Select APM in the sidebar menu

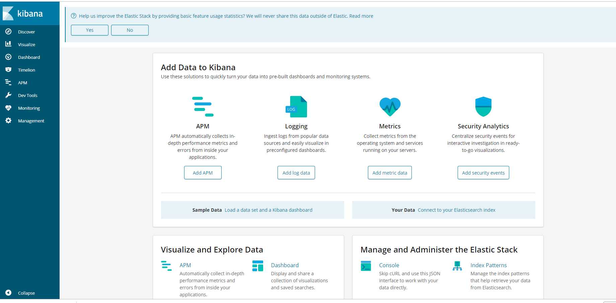point(22,83)
